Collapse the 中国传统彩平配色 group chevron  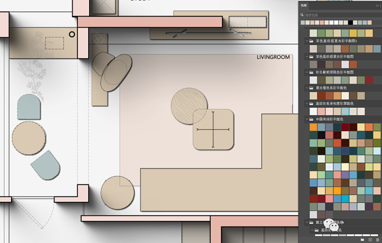(306, 119)
